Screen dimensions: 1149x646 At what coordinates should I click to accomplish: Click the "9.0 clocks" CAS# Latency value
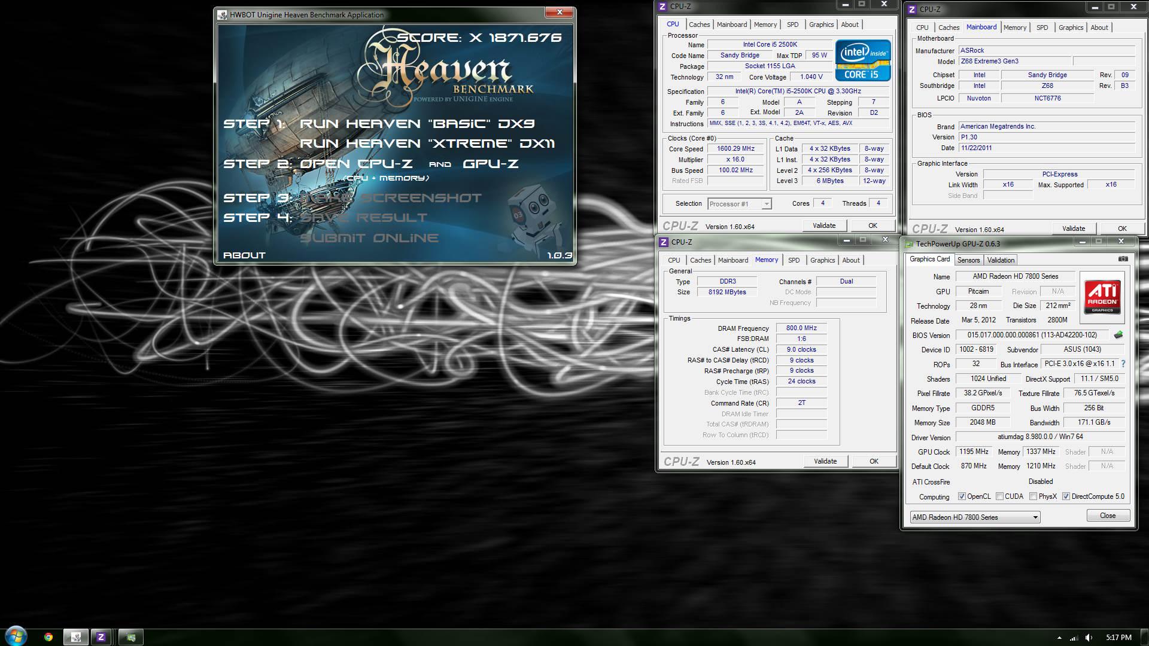point(801,349)
